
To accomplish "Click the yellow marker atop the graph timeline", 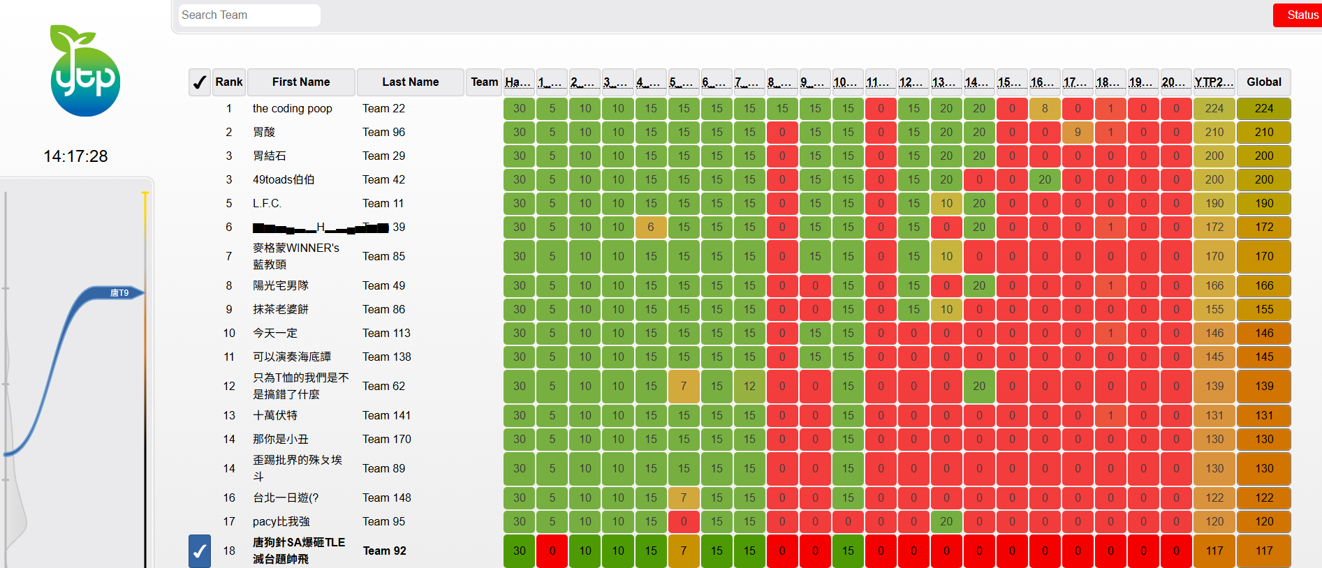I will point(145,194).
